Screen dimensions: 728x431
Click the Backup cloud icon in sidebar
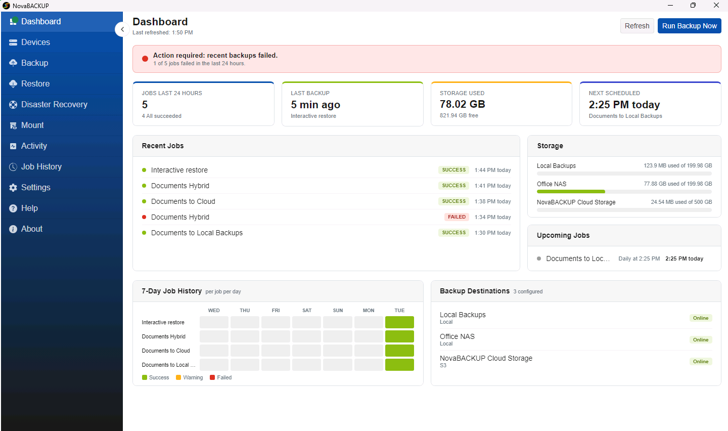(13, 63)
